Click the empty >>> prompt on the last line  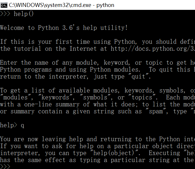coord(5,166)
